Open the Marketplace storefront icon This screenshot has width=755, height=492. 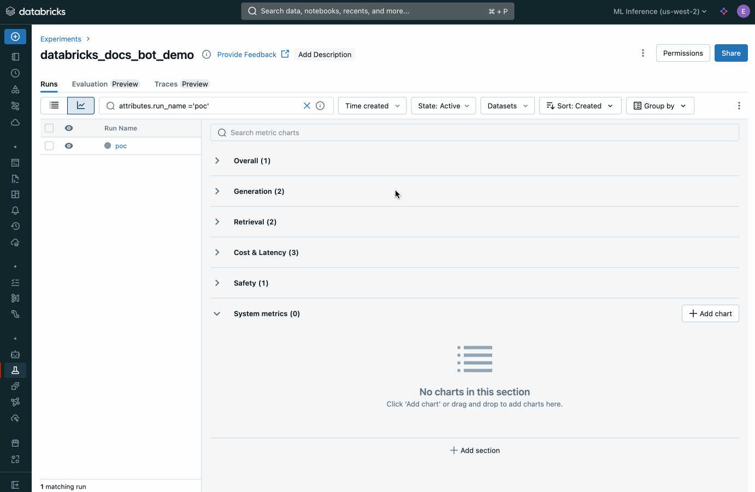tap(15, 443)
